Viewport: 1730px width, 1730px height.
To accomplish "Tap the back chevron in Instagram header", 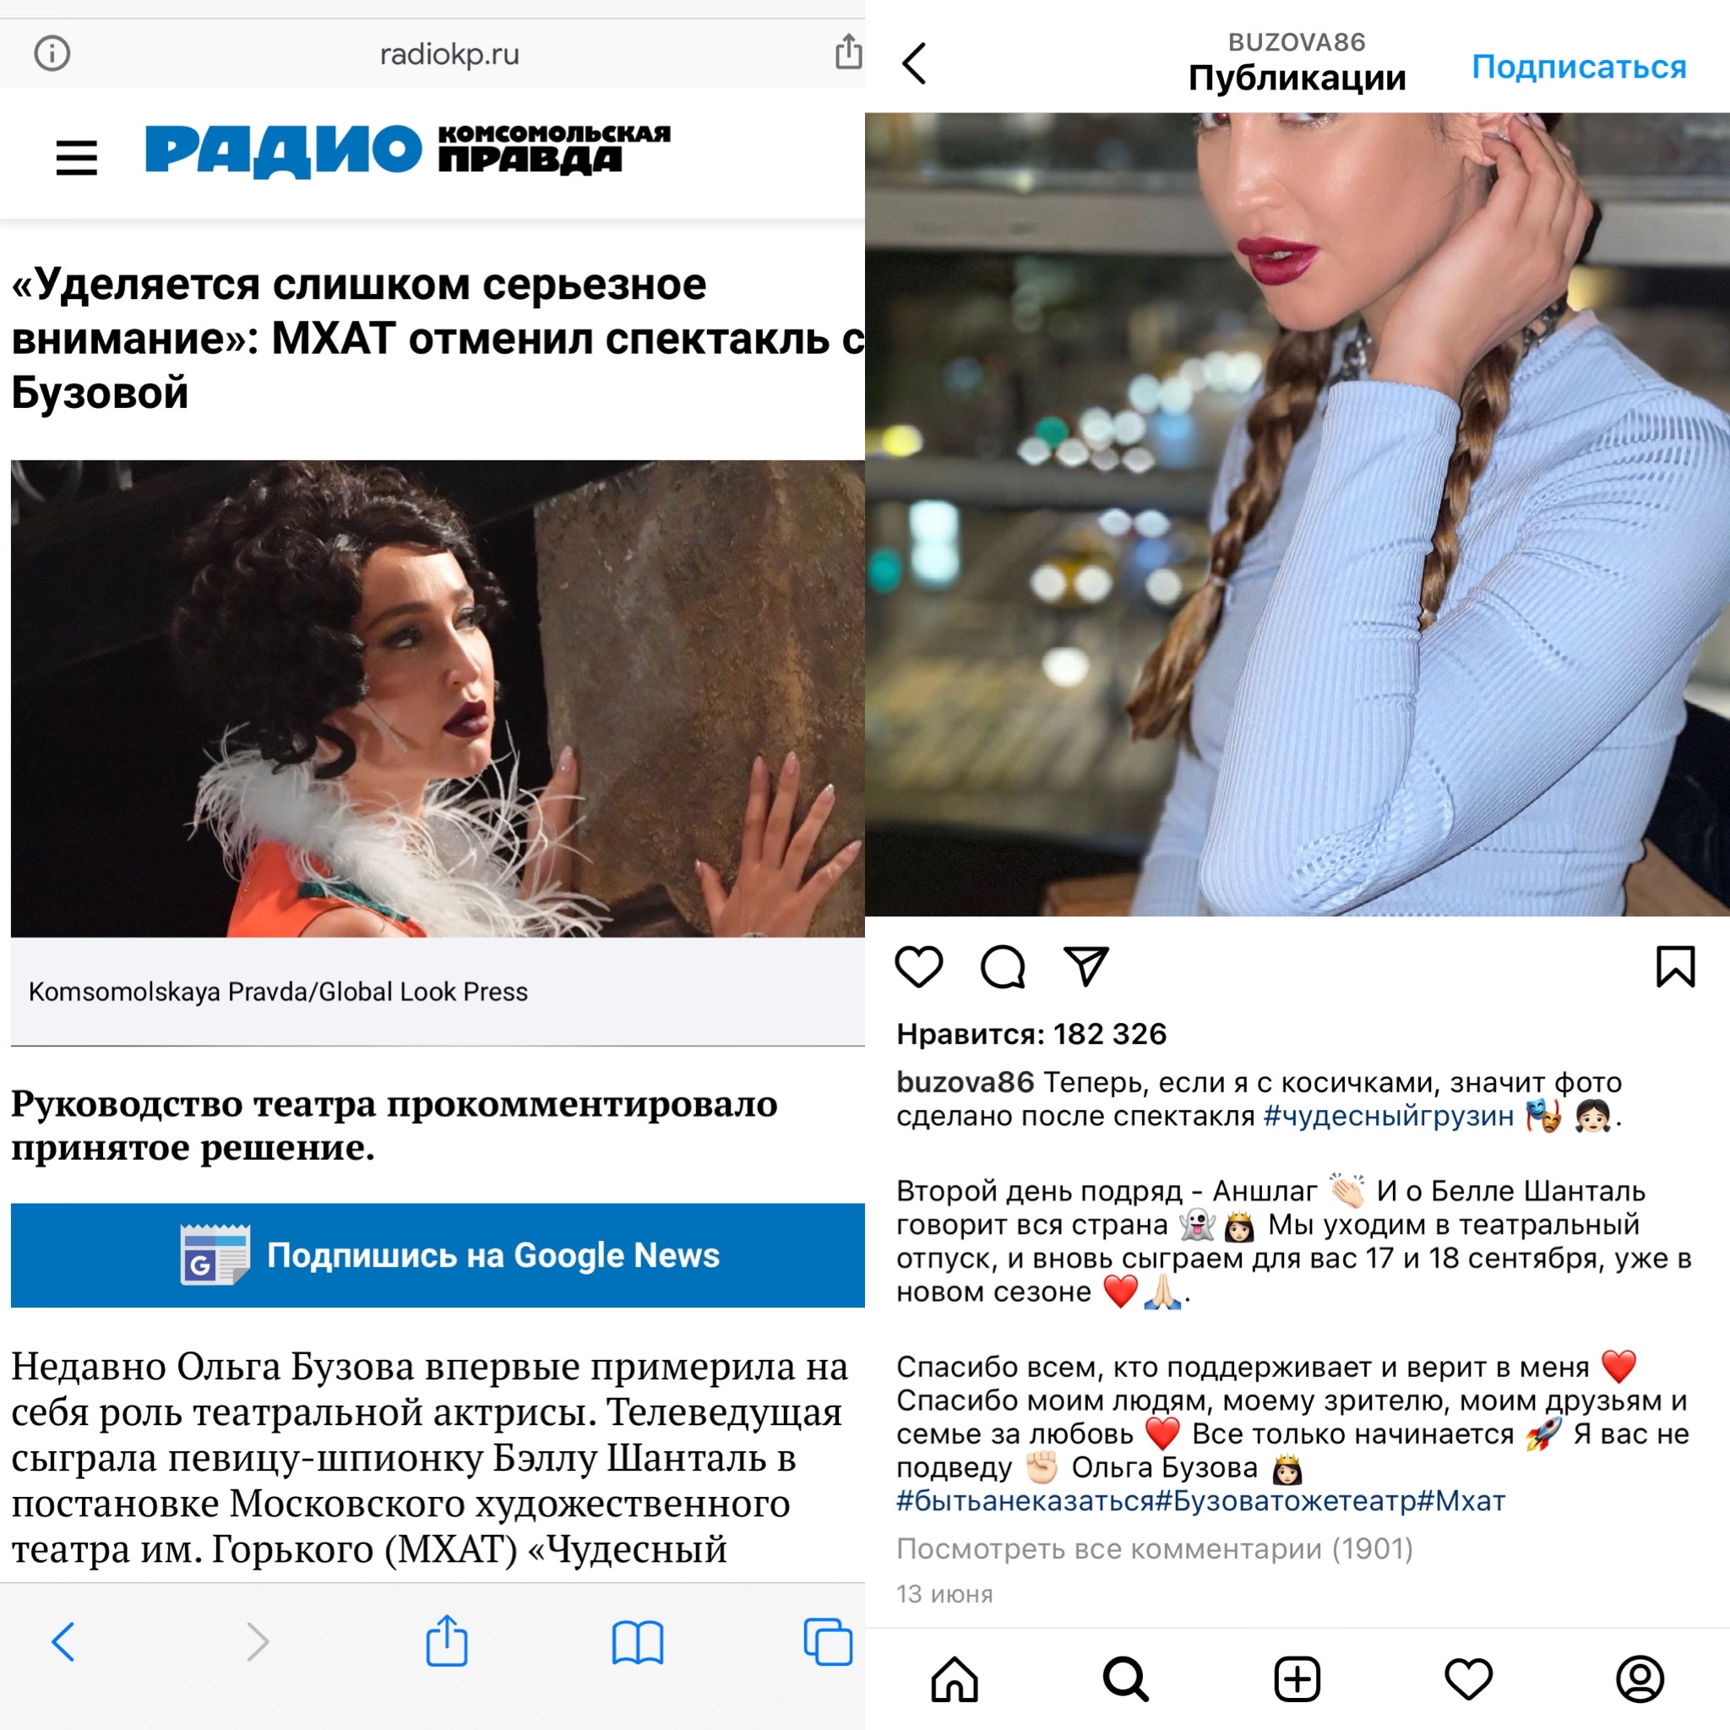I will pyautogui.click(x=914, y=63).
